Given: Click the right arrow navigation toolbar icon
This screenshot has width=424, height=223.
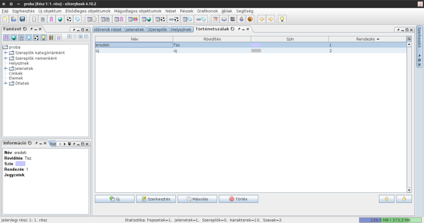Looking at the screenshot, I should pyautogui.click(x=270, y=19).
